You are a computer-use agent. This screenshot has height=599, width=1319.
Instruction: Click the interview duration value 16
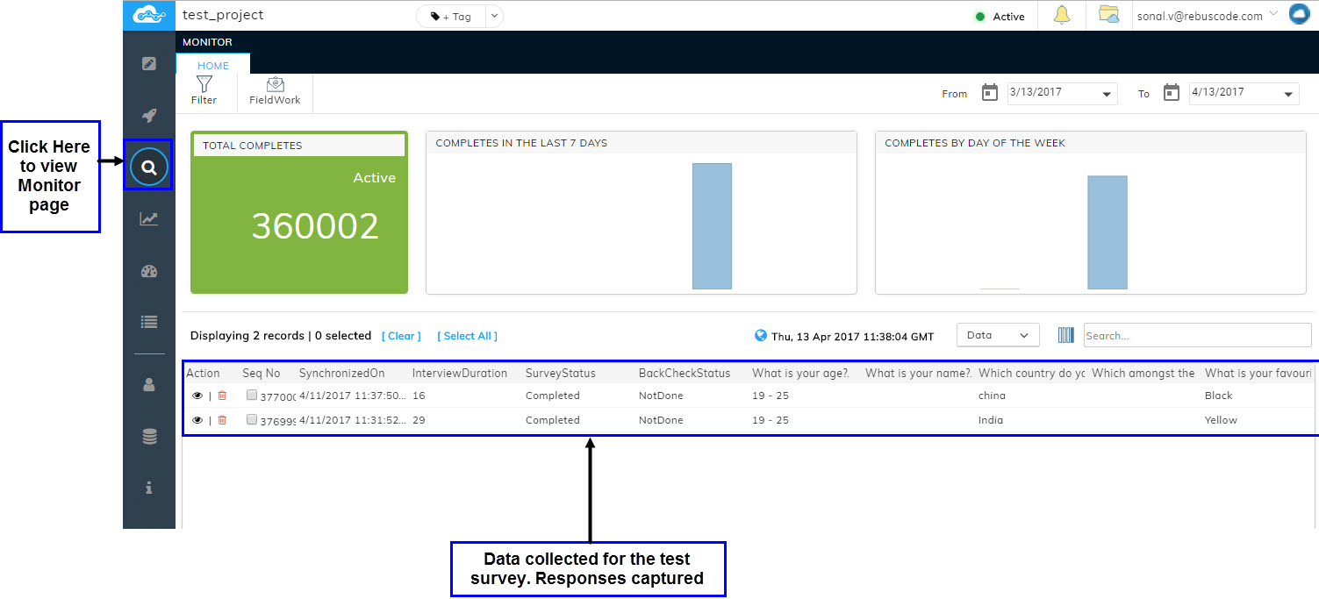pyautogui.click(x=419, y=396)
